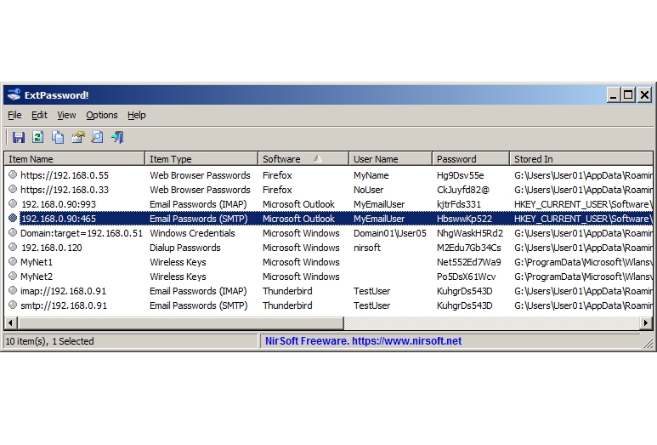Click the Refresh toolbar icon
This screenshot has height=445, width=657.
click(x=37, y=137)
